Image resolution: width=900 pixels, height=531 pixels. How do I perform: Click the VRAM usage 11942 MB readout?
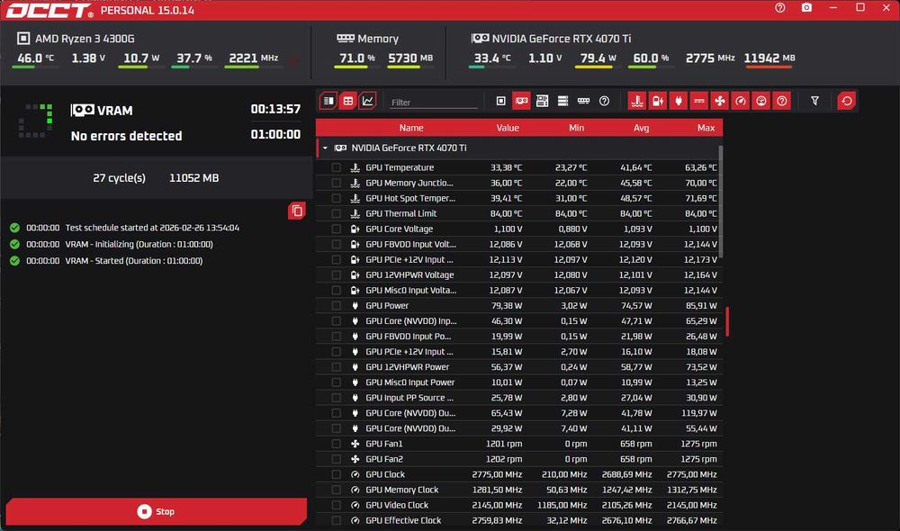[769, 58]
